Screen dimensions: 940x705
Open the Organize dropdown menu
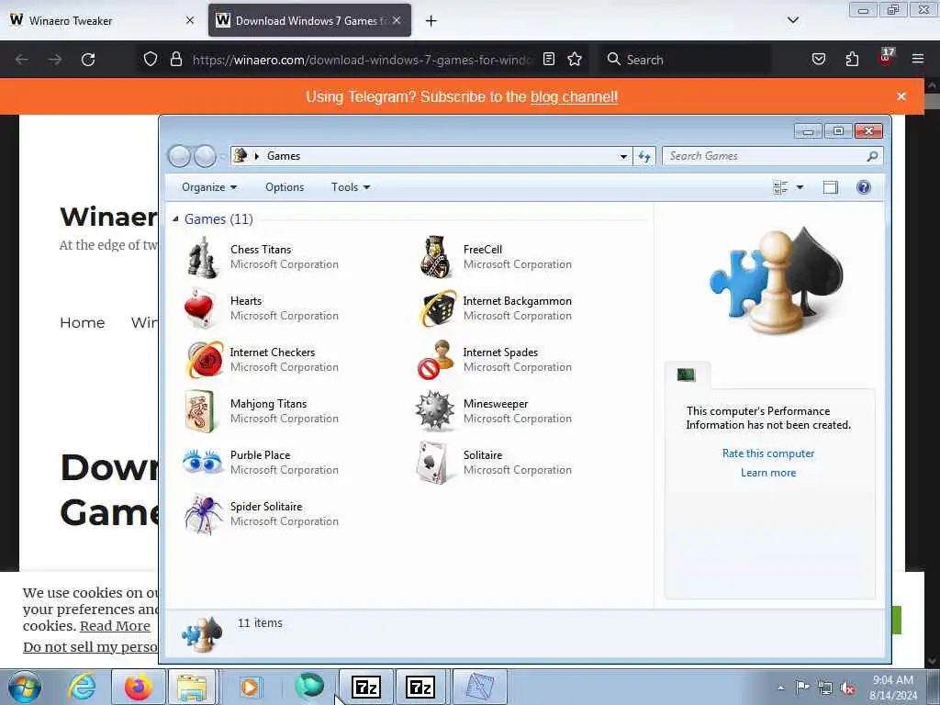point(209,187)
